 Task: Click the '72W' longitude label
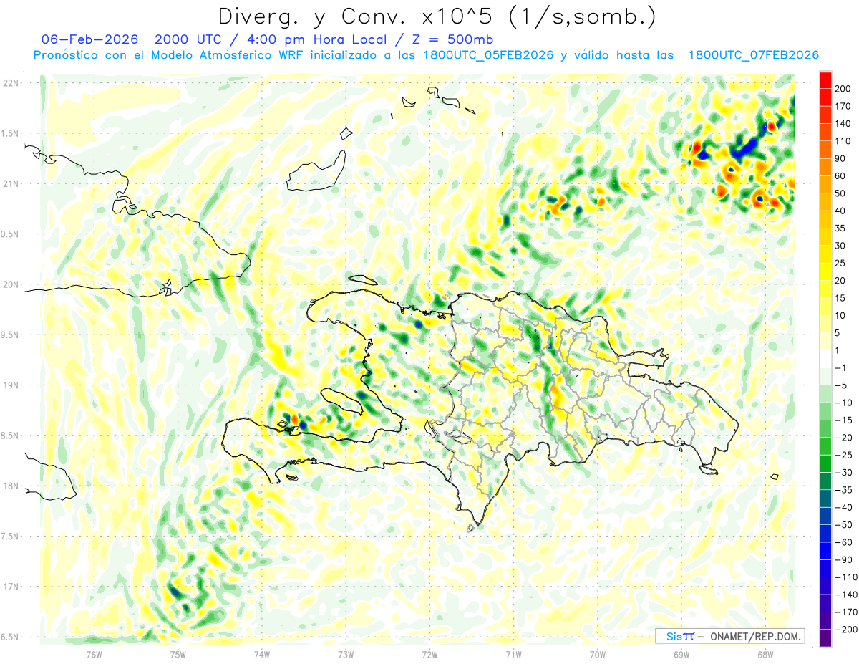pyautogui.click(x=429, y=653)
